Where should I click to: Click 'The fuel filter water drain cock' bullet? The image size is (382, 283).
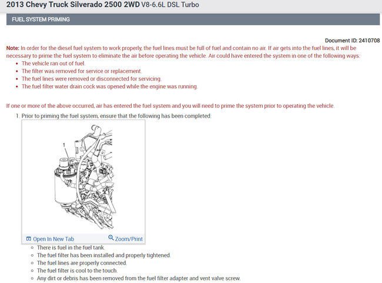tap(109, 86)
